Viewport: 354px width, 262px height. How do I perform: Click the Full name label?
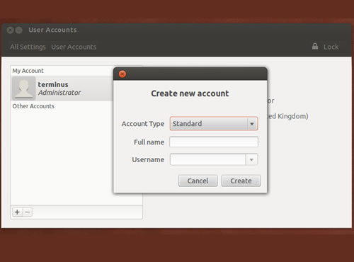(x=149, y=142)
